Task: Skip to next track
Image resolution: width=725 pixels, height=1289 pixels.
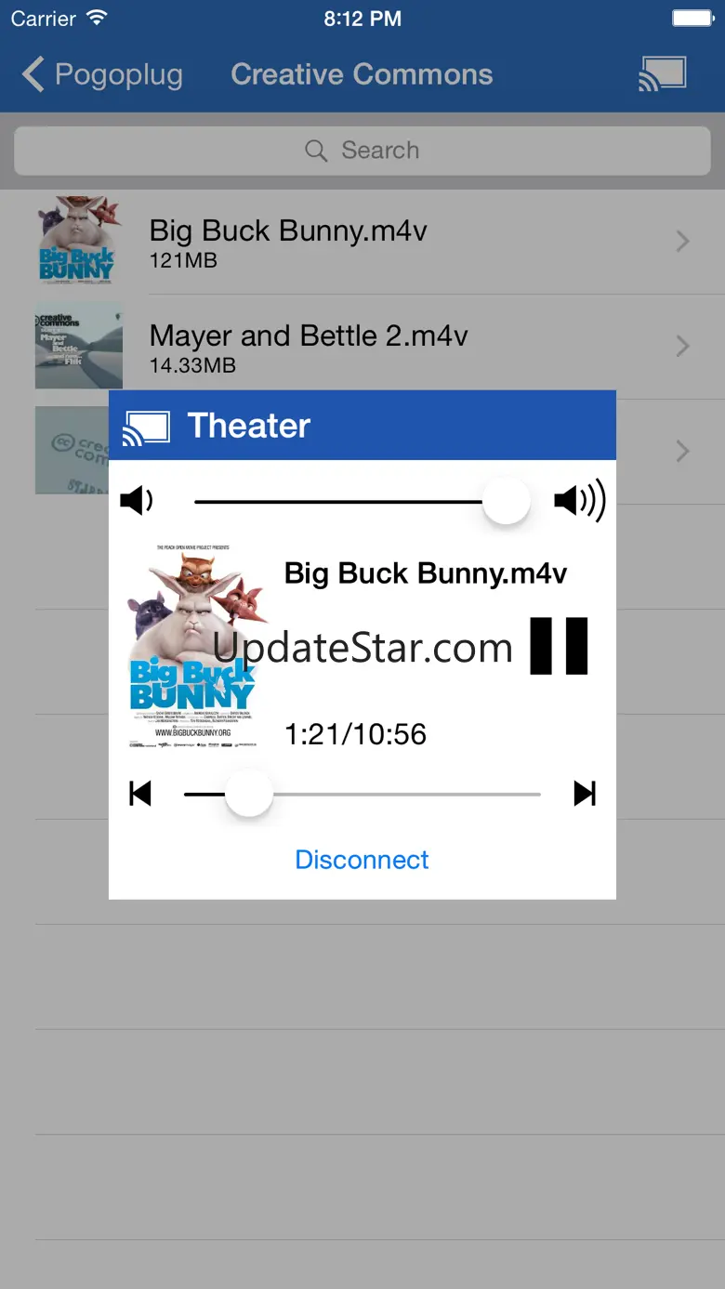Action: pyautogui.click(x=585, y=794)
